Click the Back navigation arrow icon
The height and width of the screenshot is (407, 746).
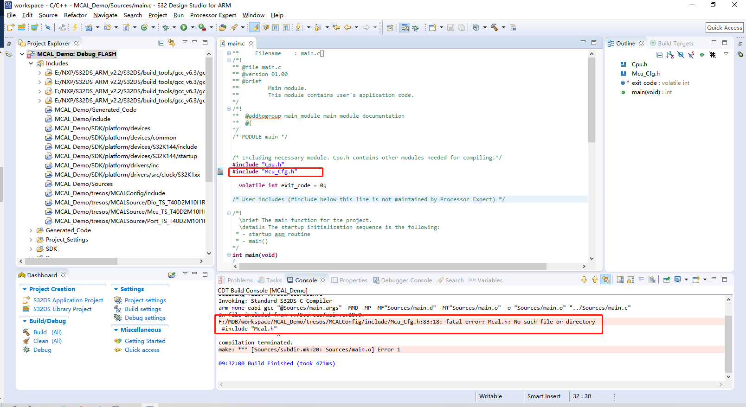click(347, 28)
